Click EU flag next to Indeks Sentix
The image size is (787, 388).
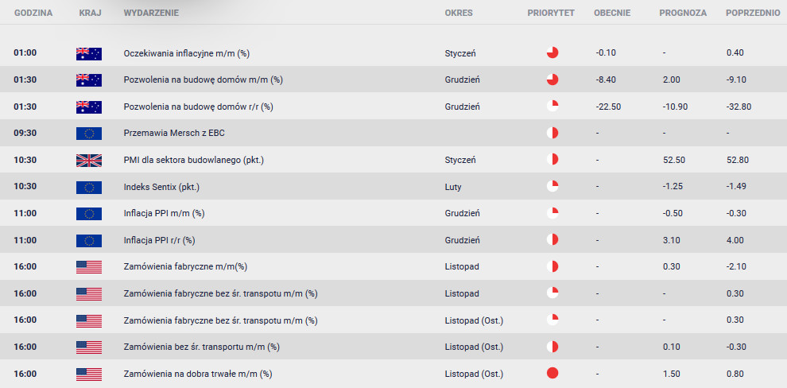[89, 187]
